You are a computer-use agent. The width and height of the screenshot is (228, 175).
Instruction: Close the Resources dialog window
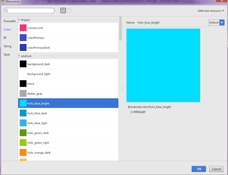tap(222, 1)
